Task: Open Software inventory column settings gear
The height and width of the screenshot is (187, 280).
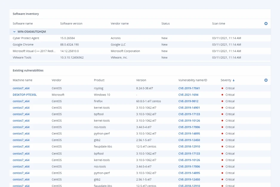Action: pos(266,23)
